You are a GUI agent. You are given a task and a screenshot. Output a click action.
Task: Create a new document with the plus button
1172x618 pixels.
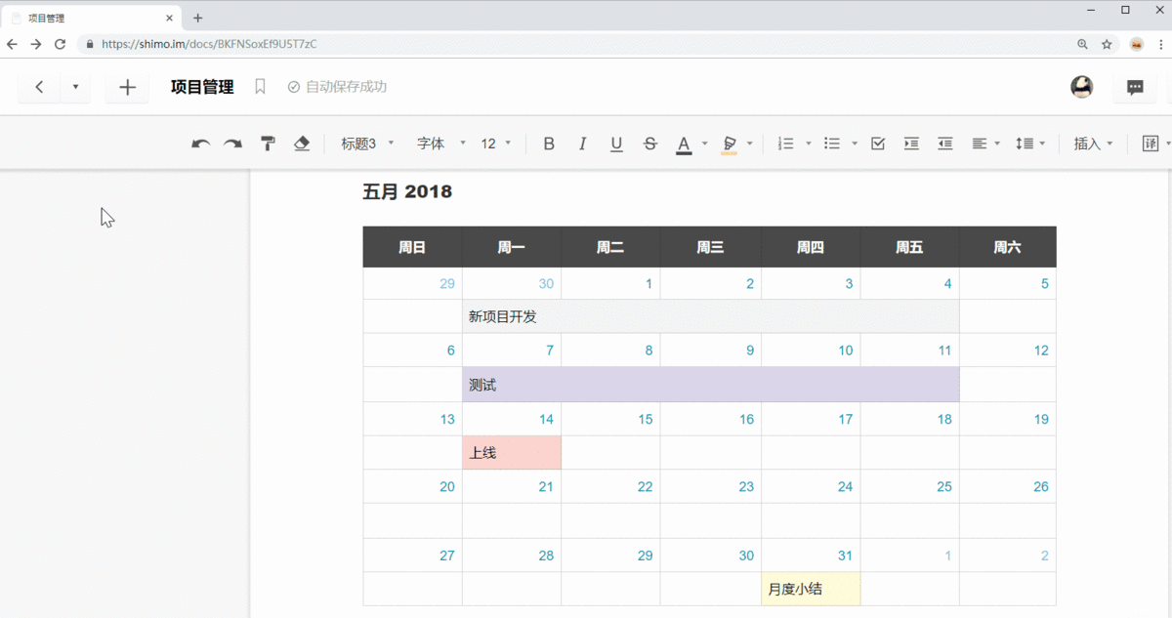tap(127, 87)
